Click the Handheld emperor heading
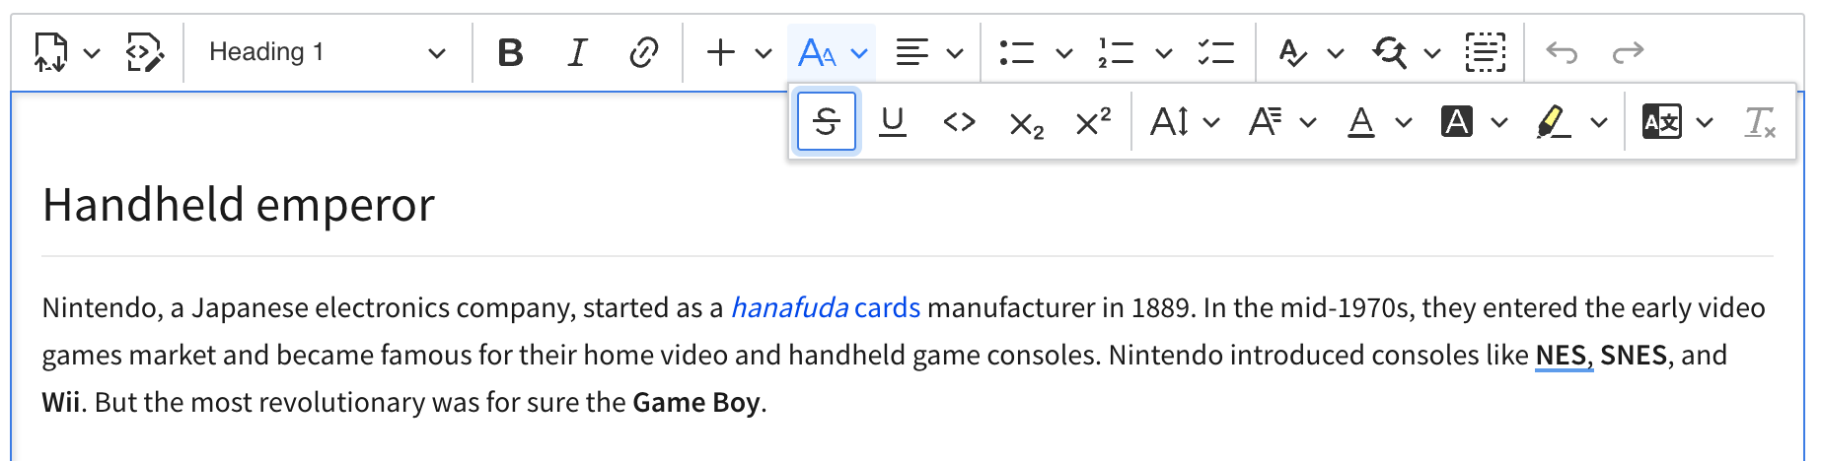Screen dimensions: 1821x461 pyautogui.click(x=239, y=205)
